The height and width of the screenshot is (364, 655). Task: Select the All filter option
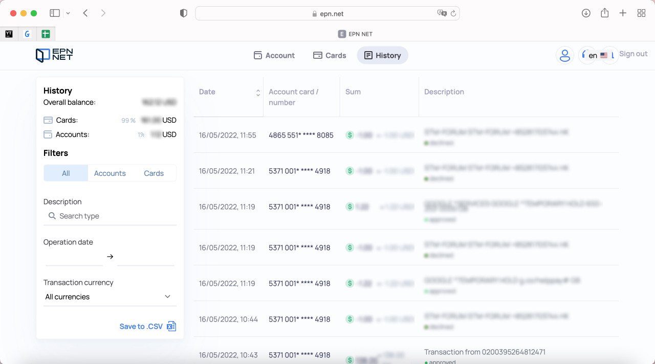click(x=66, y=173)
